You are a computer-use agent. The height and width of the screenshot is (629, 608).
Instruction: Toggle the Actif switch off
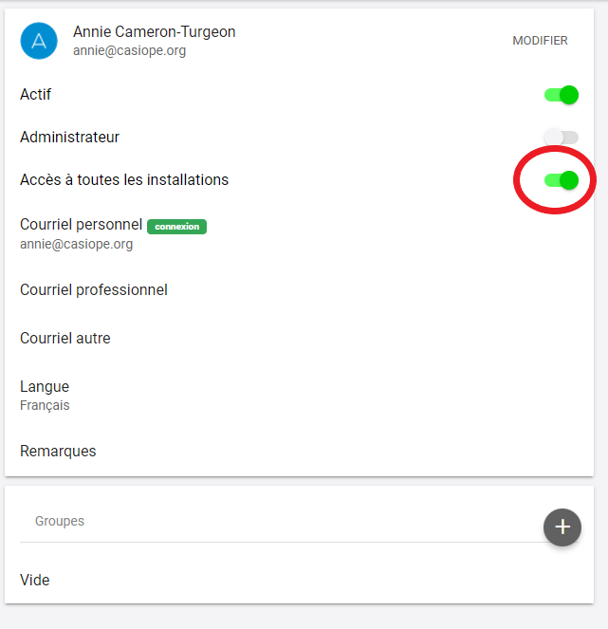click(562, 95)
